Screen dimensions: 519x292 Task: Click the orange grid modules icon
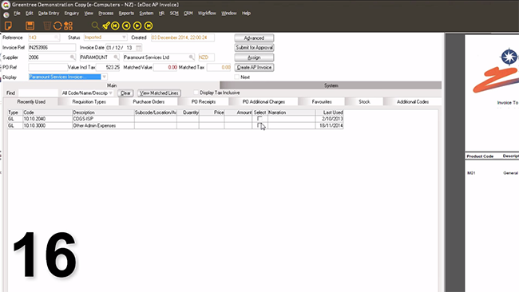(x=69, y=26)
